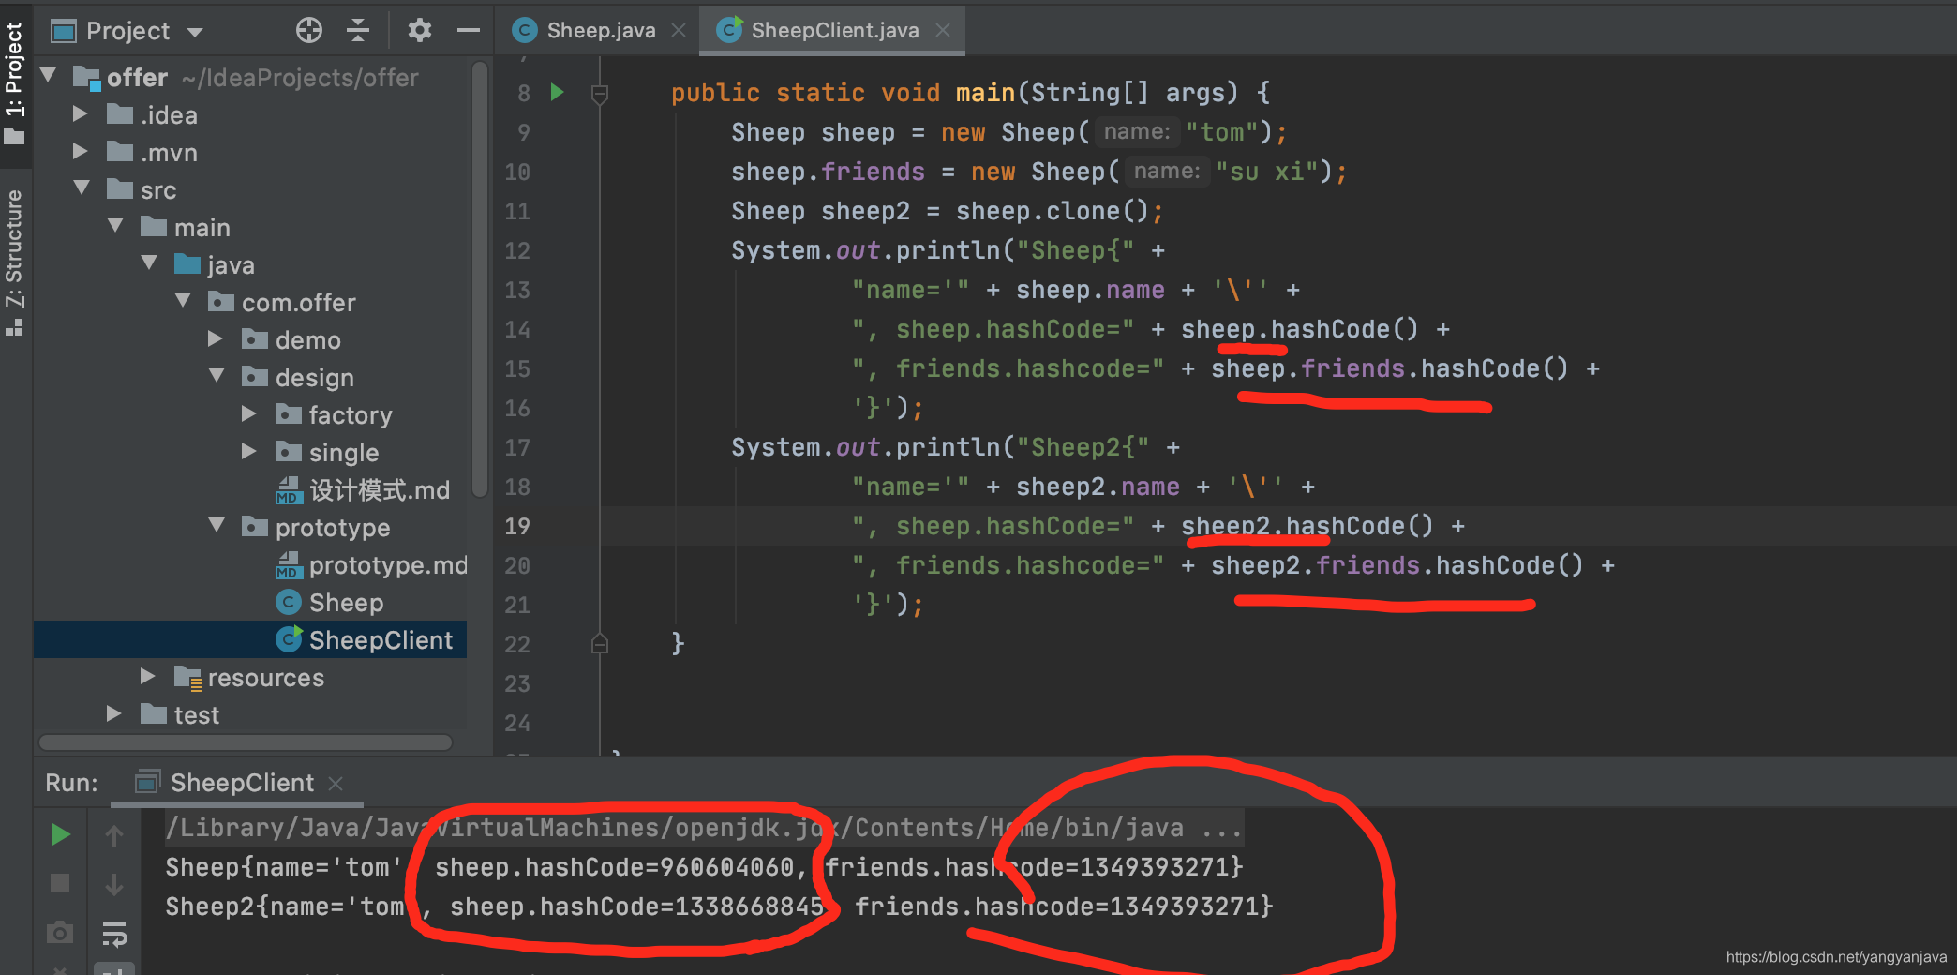Select the 设计模式.md file
The image size is (1957, 975).
(363, 490)
